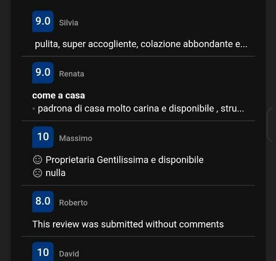Image resolution: width=276 pixels, height=261 pixels.
Task: Open the 'come a casa' review title
Action: 58,96
